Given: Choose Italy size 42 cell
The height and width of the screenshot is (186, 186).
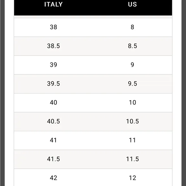Looking at the screenshot, I should (53, 178).
